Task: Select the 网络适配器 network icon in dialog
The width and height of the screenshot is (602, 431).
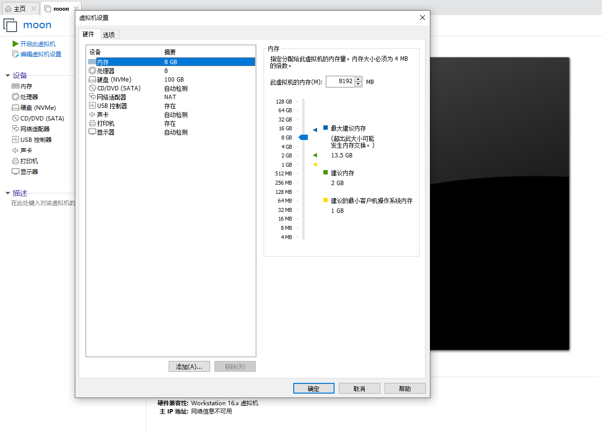Action: [92, 97]
